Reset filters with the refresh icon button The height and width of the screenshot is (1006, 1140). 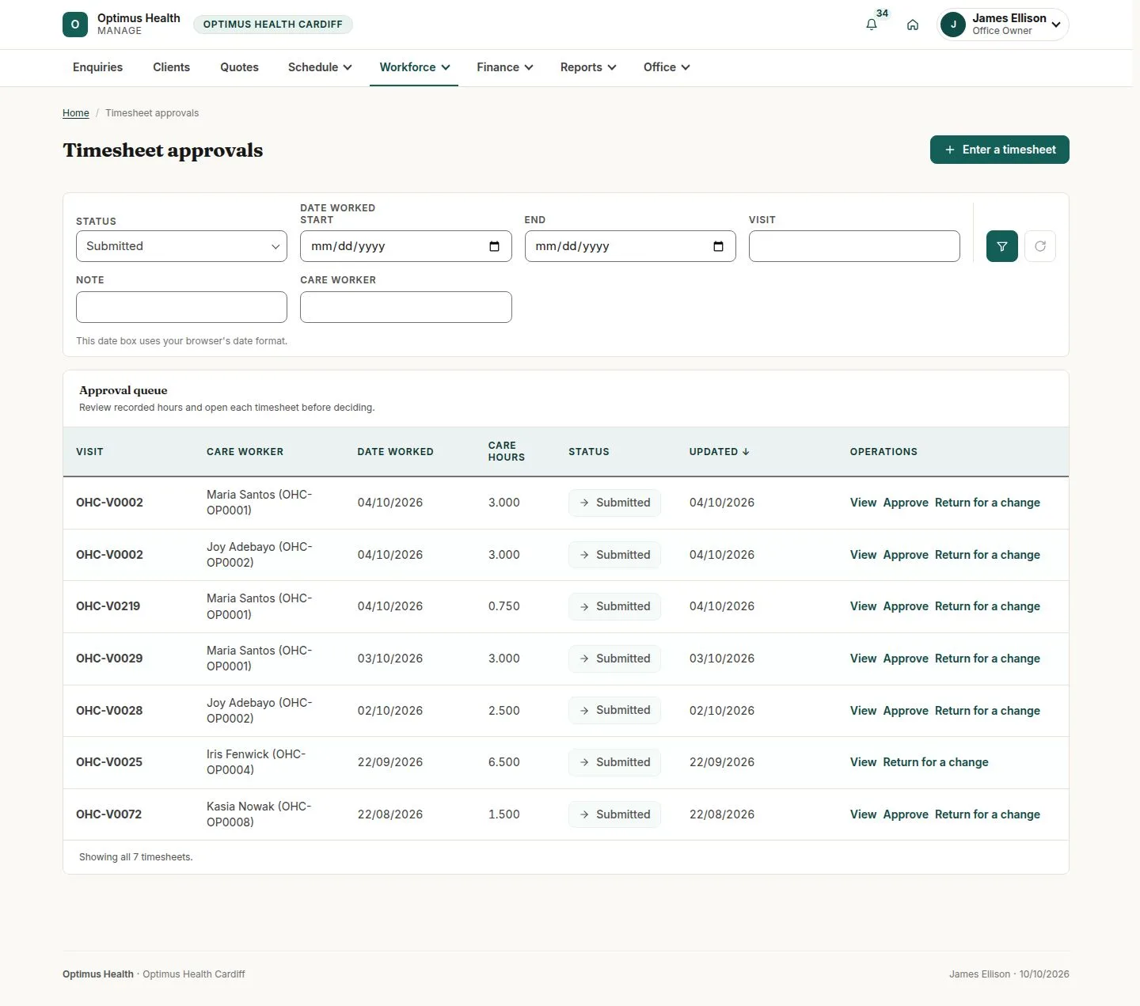coord(1040,246)
